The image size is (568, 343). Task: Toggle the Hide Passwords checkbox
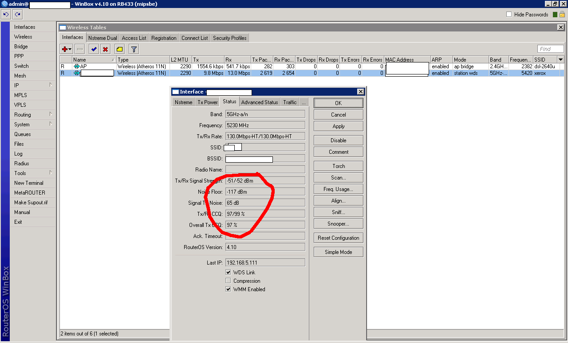[509, 15]
